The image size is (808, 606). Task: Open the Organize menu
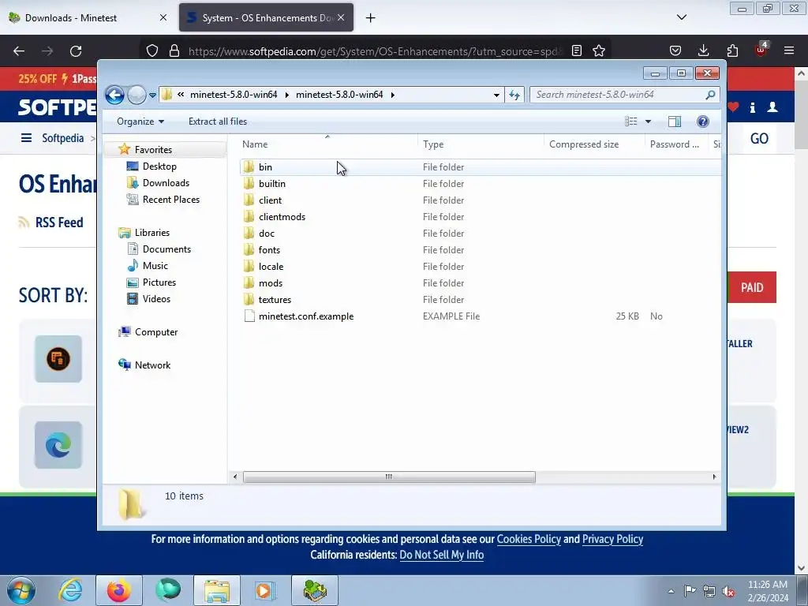[x=140, y=122]
